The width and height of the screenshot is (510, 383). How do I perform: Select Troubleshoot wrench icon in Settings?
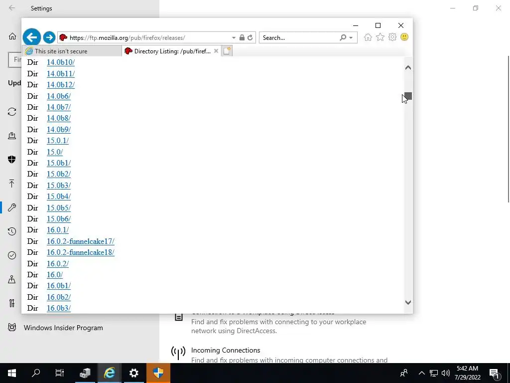(12, 207)
